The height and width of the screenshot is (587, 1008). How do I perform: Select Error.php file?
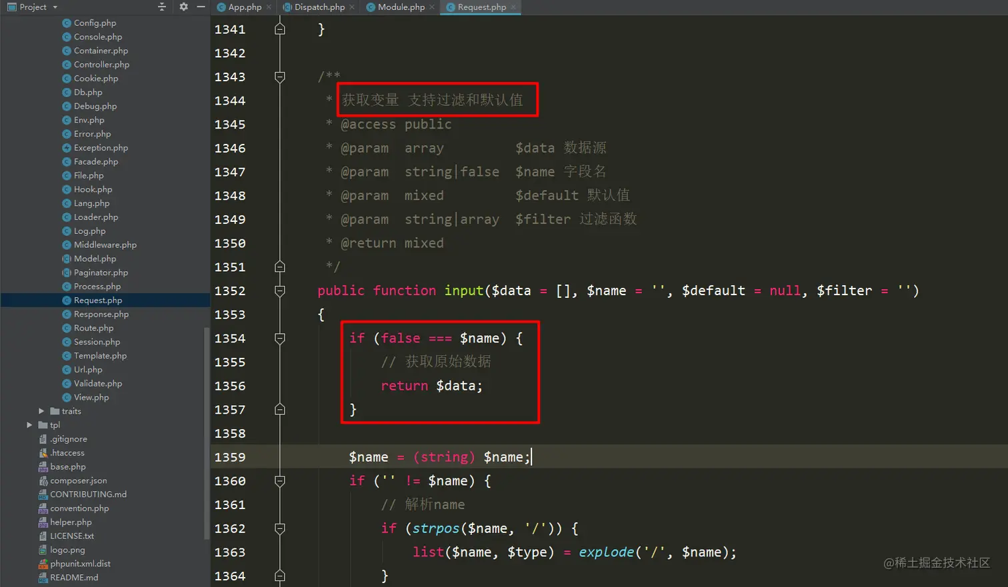pos(93,134)
